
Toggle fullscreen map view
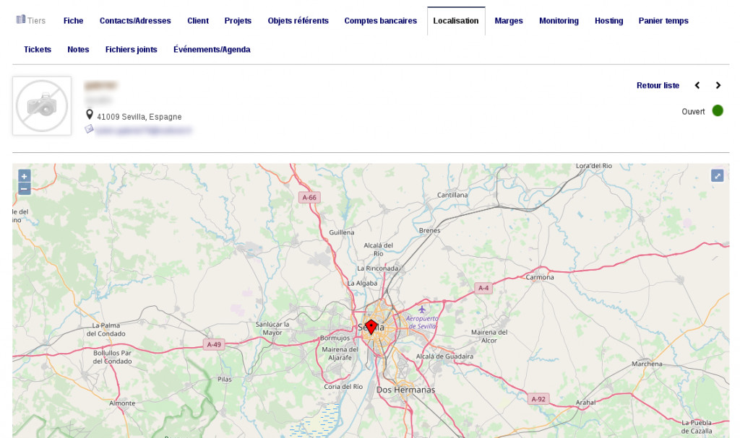[717, 176]
